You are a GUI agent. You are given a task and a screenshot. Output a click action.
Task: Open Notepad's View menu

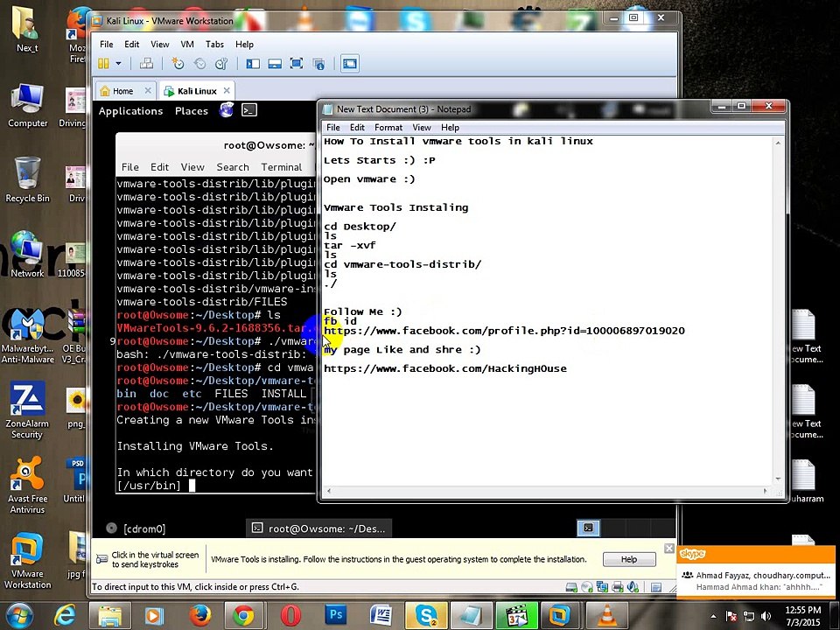[x=422, y=128]
